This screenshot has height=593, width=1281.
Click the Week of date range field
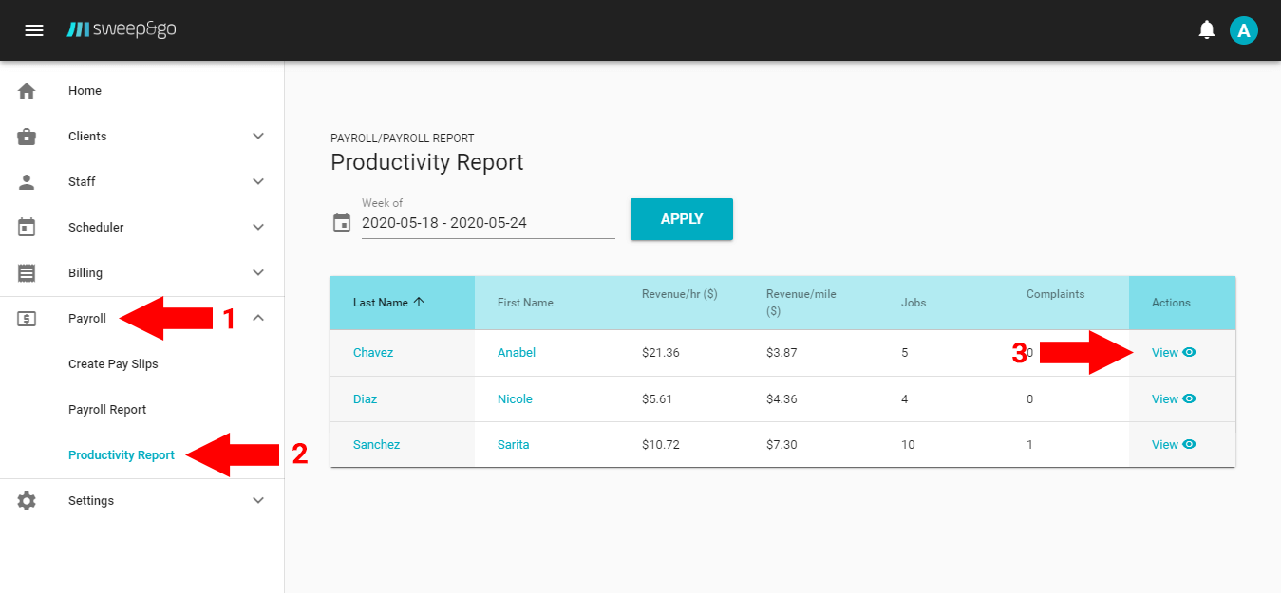point(487,224)
